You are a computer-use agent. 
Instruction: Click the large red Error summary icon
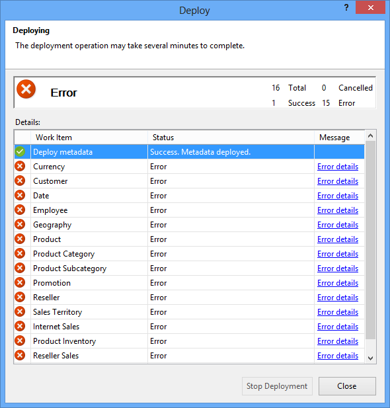pos(26,89)
